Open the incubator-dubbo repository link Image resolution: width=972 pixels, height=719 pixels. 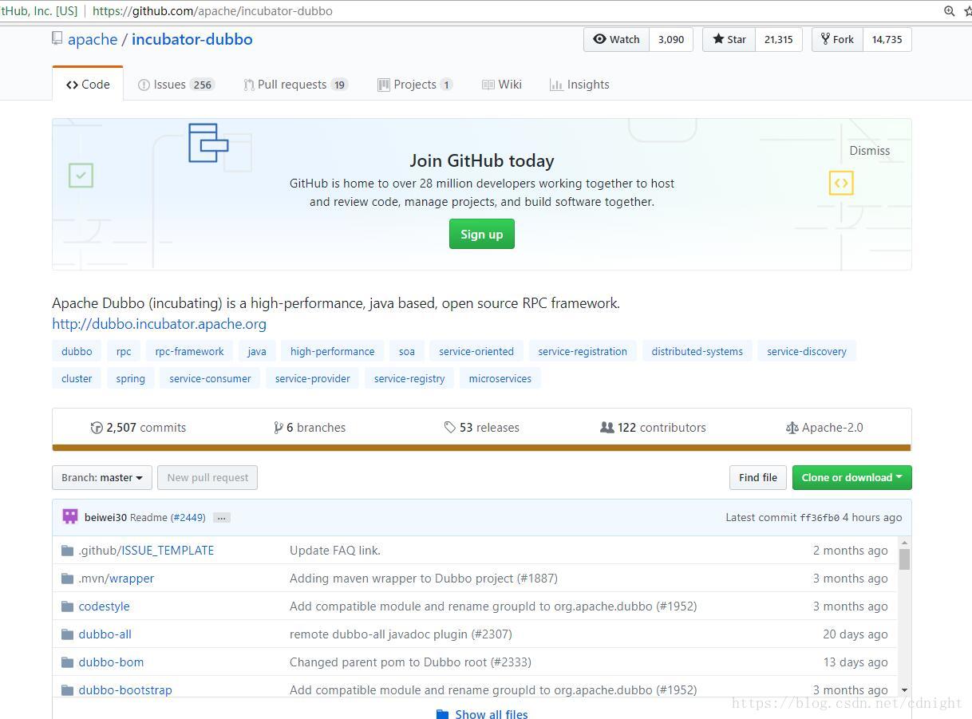pyautogui.click(x=192, y=39)
